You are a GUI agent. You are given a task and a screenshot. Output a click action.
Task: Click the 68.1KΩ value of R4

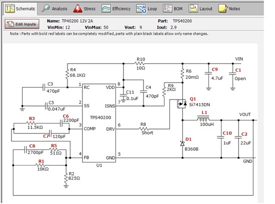tap(77, 75)
